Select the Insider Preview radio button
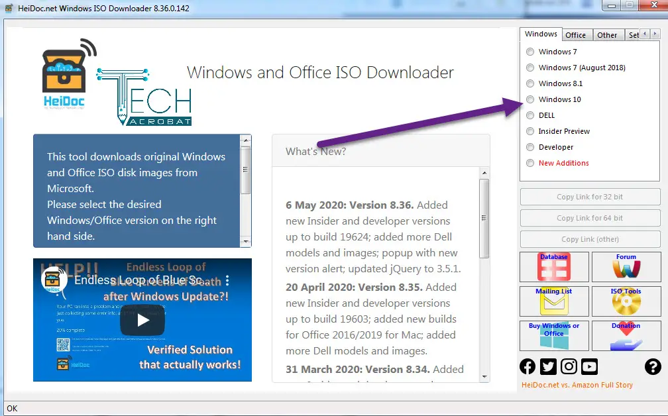This screenshot has width=668, height=416. coord(530,131)
